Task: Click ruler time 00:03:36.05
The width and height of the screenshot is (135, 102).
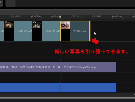Action: pyautogui.click(x=117, y=16)
